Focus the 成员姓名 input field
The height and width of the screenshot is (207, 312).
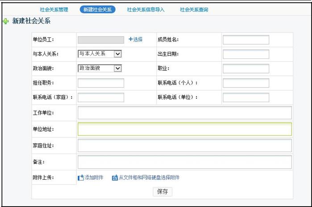click(x=246, y=40)
